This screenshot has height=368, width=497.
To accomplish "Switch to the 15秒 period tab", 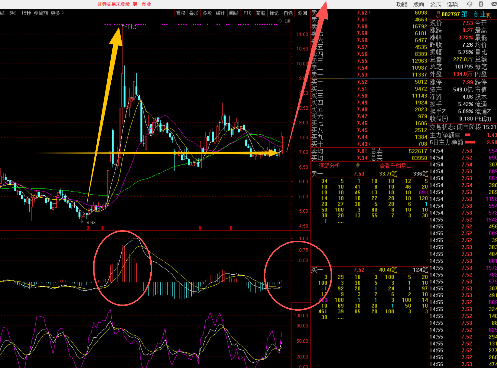I will pyautogui.click(x=26, y=13).
